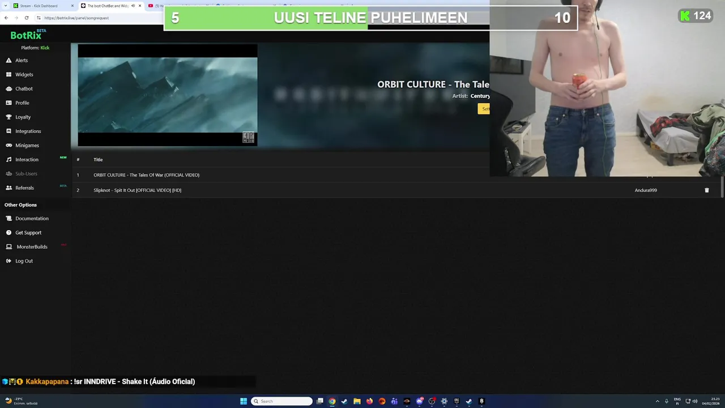
Task: Click the Referrals people icon
Action: click(x=9, y=188)
